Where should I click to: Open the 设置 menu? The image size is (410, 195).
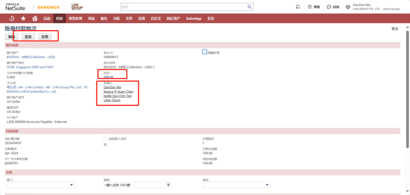click(x=142, y=19)
